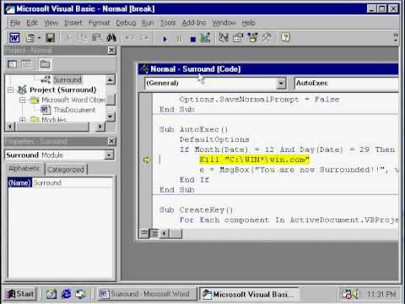405x304 pixels.
Task: Collapse Microsoft Word Objects folder node
Action: tap(23, 100)
